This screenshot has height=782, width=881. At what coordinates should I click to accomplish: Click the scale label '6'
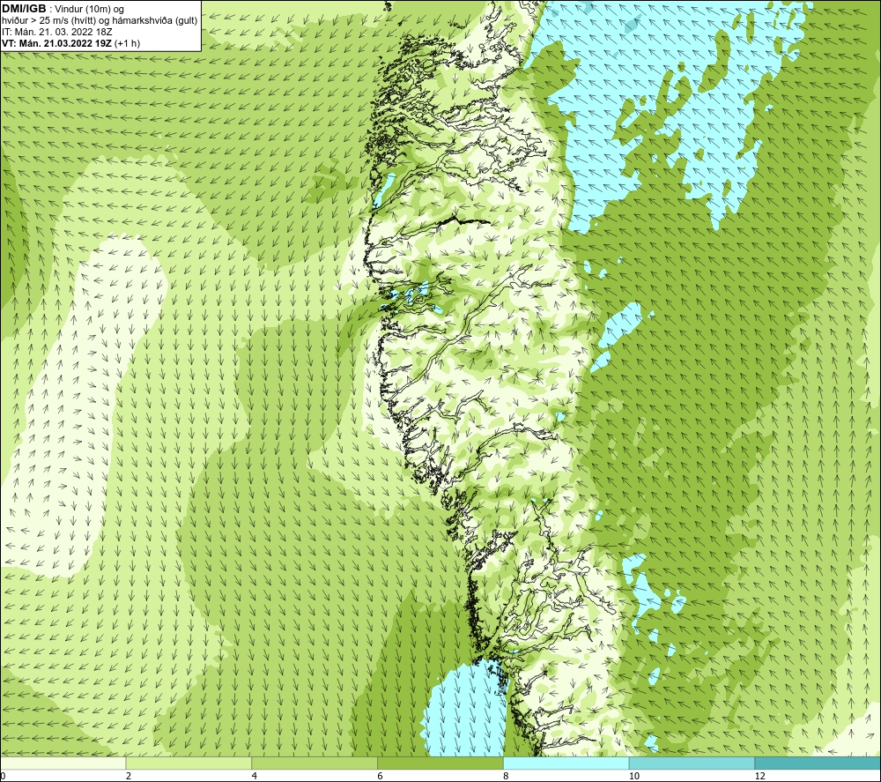click(x=381, y=777)
